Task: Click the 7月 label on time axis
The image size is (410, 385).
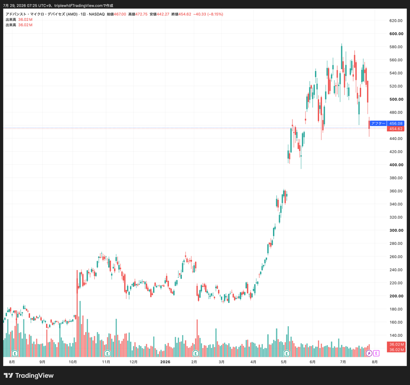Action: click(x=343, y=362)
